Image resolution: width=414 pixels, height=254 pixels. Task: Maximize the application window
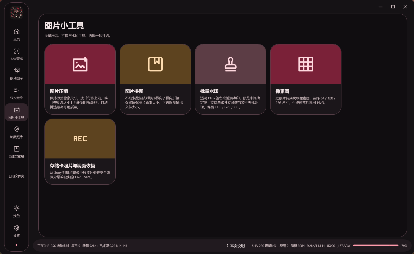coord(393,7)
